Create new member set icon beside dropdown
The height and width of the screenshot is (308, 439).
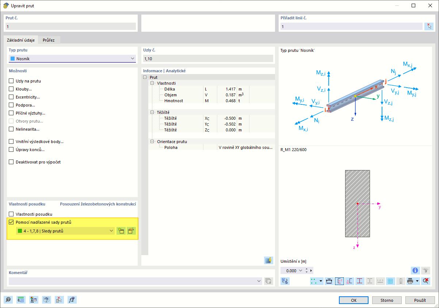121,231
